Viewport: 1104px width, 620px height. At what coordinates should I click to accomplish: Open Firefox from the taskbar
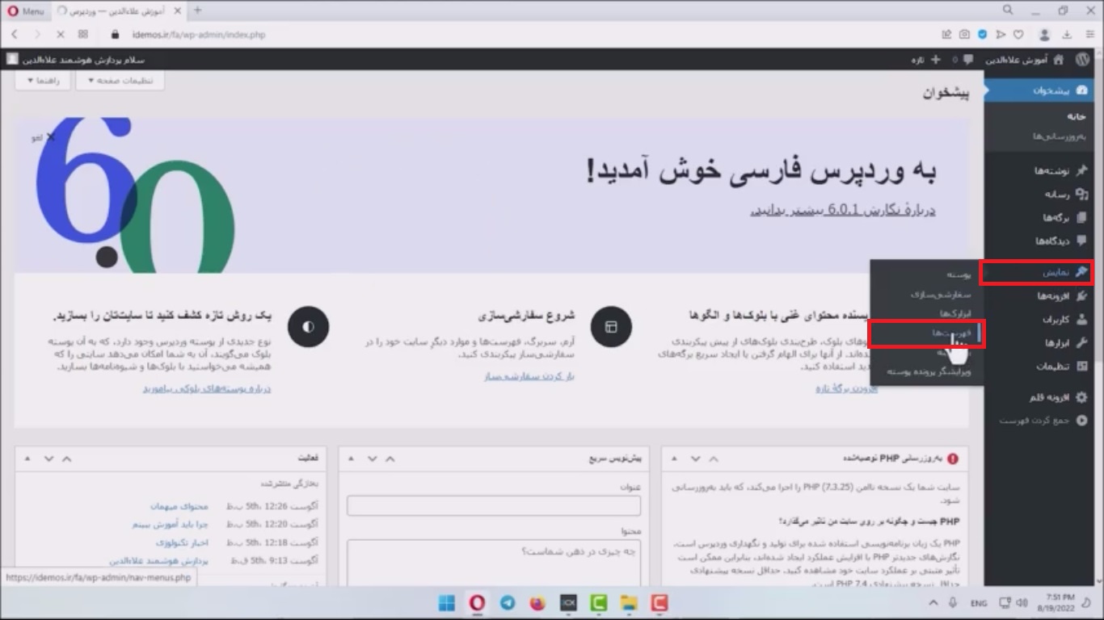(x=538, y=602)
